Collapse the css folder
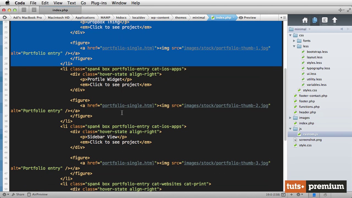The height and width of the screenshot is (198, 352). coord(290,35)
